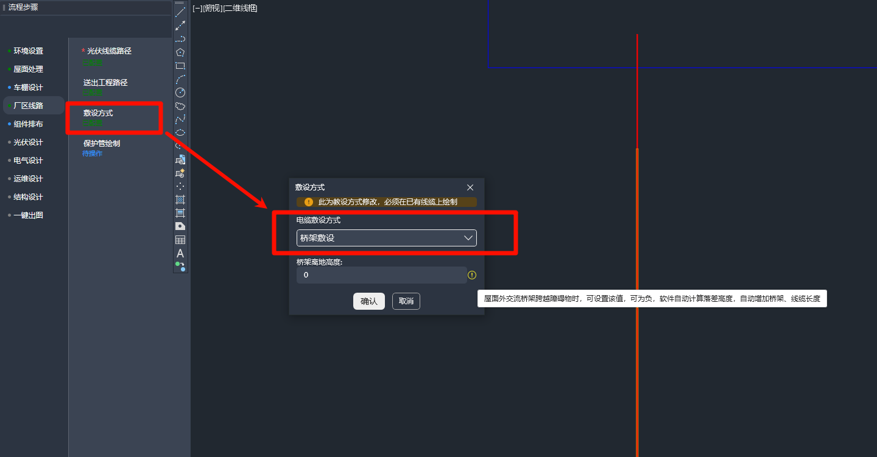The width and height of the screenshot is (877, 457).
Task: Select the Circle drawing tool
Action: [x=180, y=92]
